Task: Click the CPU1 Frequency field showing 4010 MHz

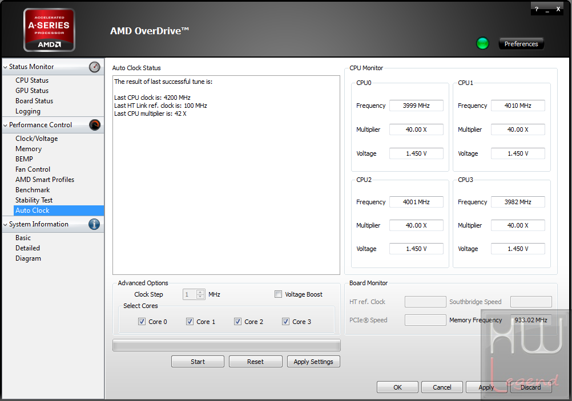Action: pyautogui.click(x=518, y=106)
